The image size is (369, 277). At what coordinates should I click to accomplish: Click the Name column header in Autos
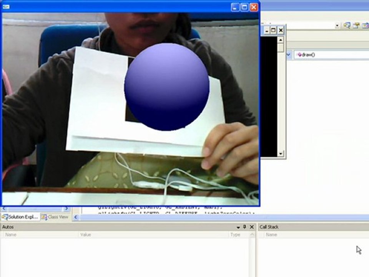point(40,235)
